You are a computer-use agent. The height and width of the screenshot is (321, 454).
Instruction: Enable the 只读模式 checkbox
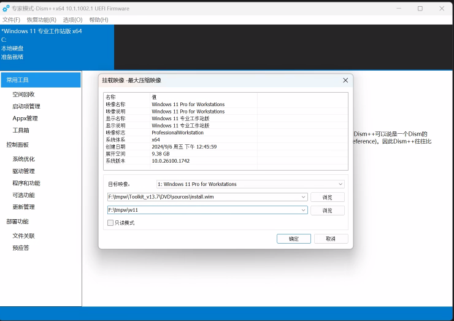[110, 223]
